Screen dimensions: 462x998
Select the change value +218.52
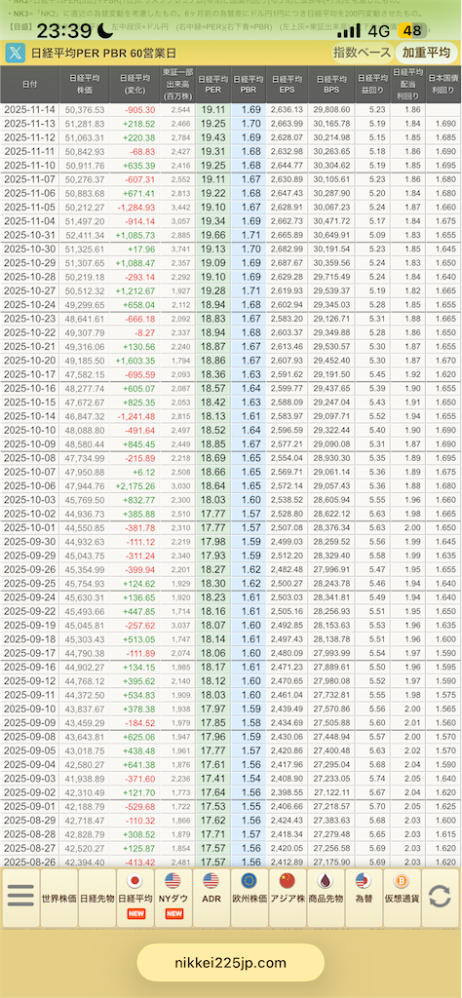[139, 124]
